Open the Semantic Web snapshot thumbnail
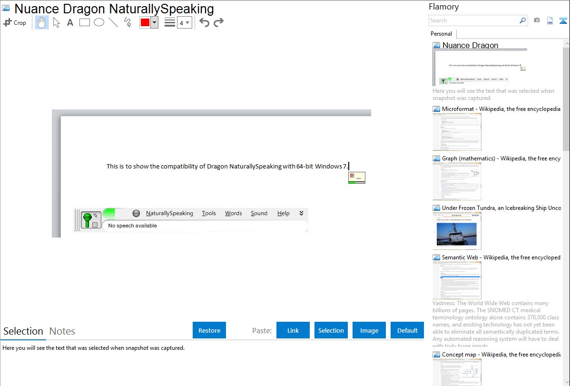 pyautogui.click(x=457, y=280)
